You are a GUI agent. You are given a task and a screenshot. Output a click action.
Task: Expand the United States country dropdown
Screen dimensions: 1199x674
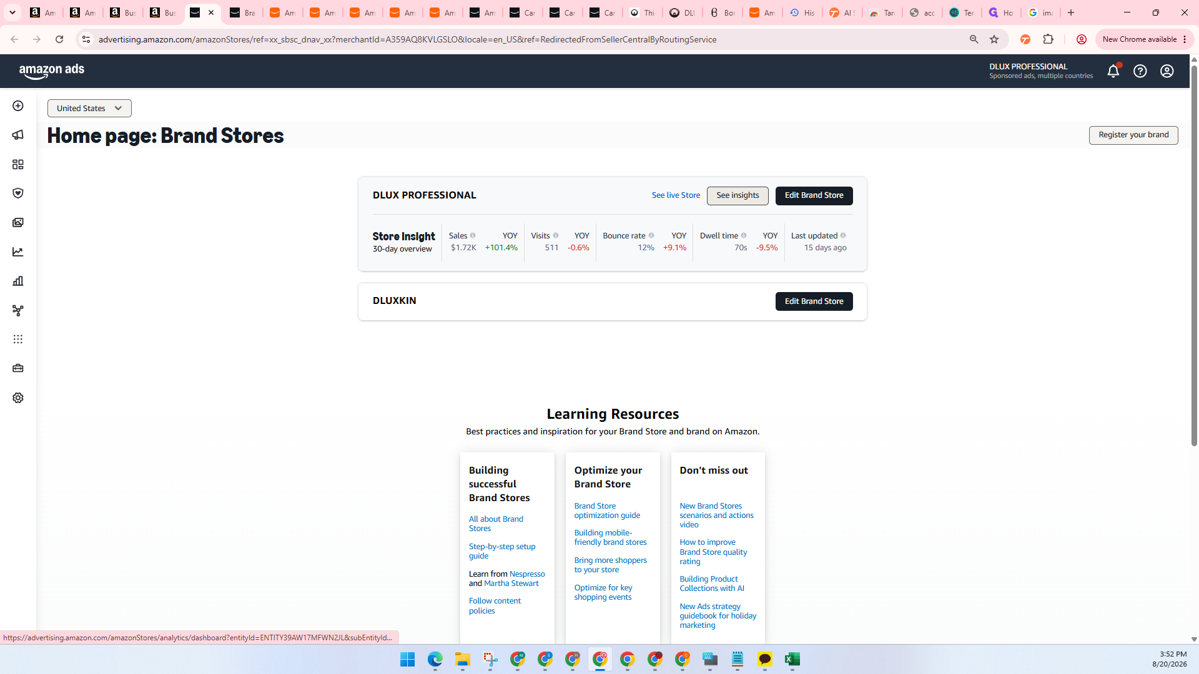(89, 109)
